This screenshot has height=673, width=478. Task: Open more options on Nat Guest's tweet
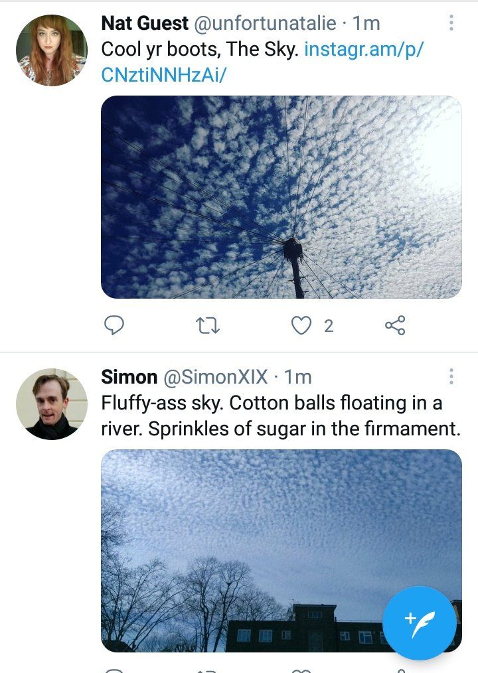[x=451, y=24]
